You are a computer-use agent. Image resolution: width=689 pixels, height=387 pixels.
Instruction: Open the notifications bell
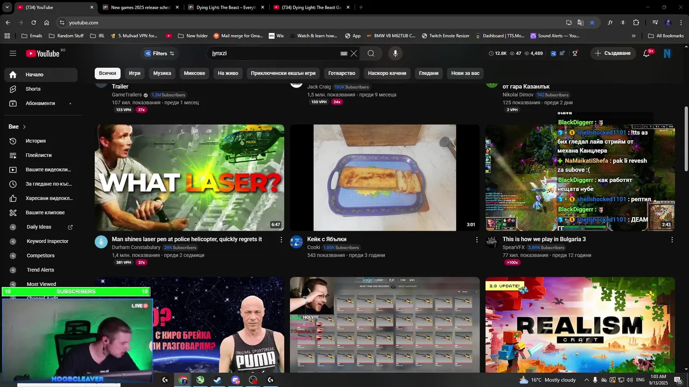pos(647,53)
